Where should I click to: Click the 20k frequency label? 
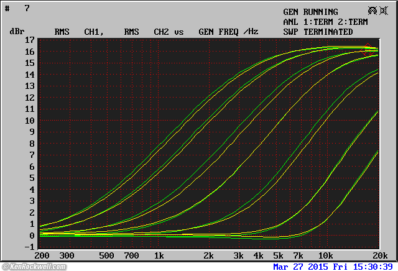[x=380, y=255]
